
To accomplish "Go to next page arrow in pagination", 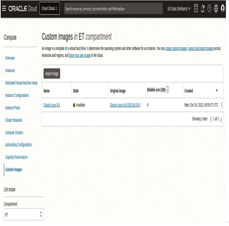I will pos(221,120).
